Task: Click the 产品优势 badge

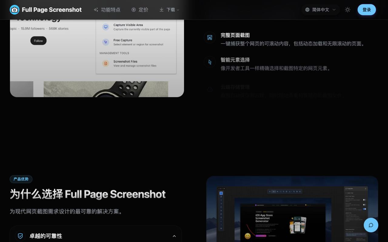Action: (x=21, y=179)
